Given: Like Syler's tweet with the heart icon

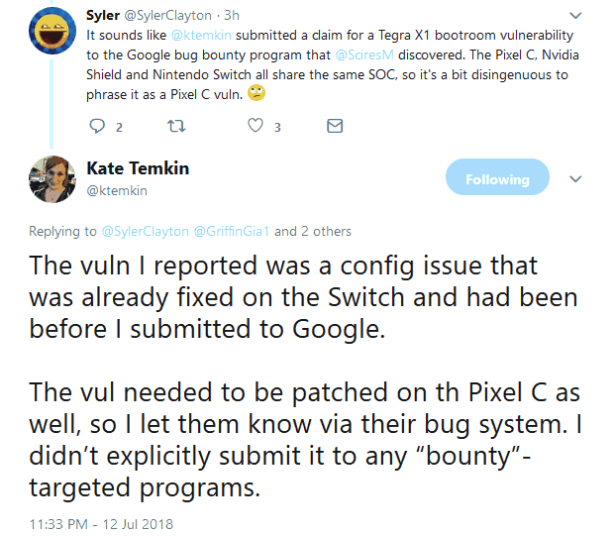Looking at the screenshot, I should pyautogui.click(x=256, y=126).
